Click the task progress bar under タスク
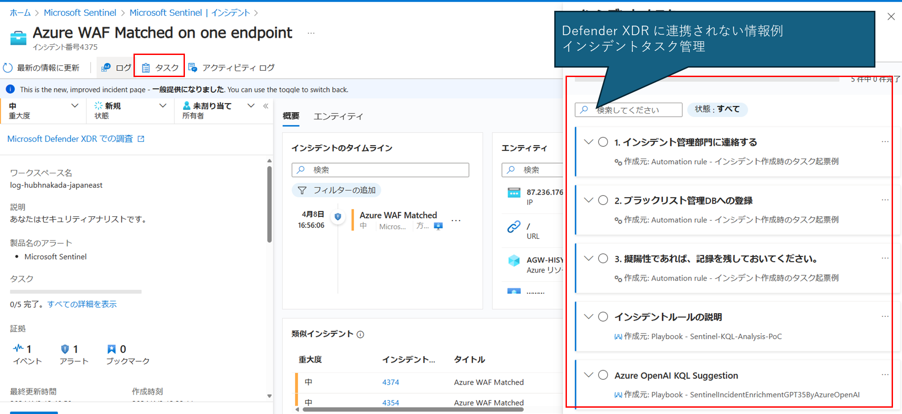Screen dimensions: 902x414 pos(76,292)
